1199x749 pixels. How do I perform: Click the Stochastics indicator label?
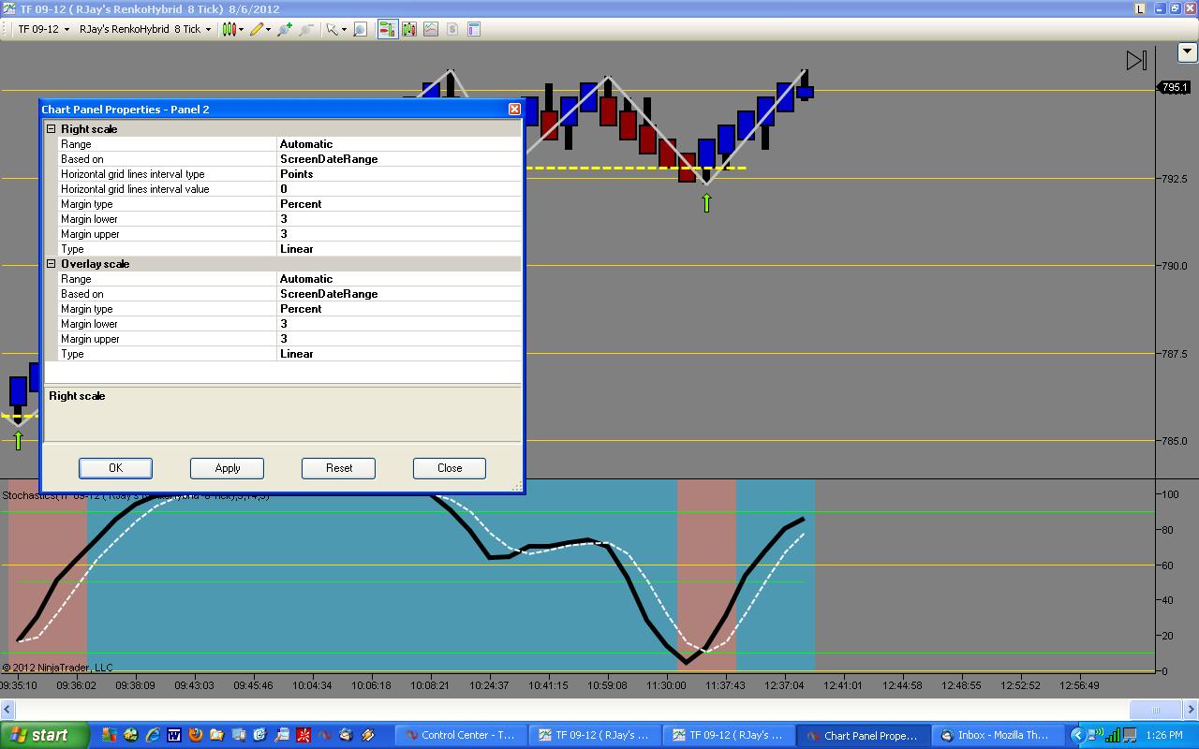[x=136, y=495]
